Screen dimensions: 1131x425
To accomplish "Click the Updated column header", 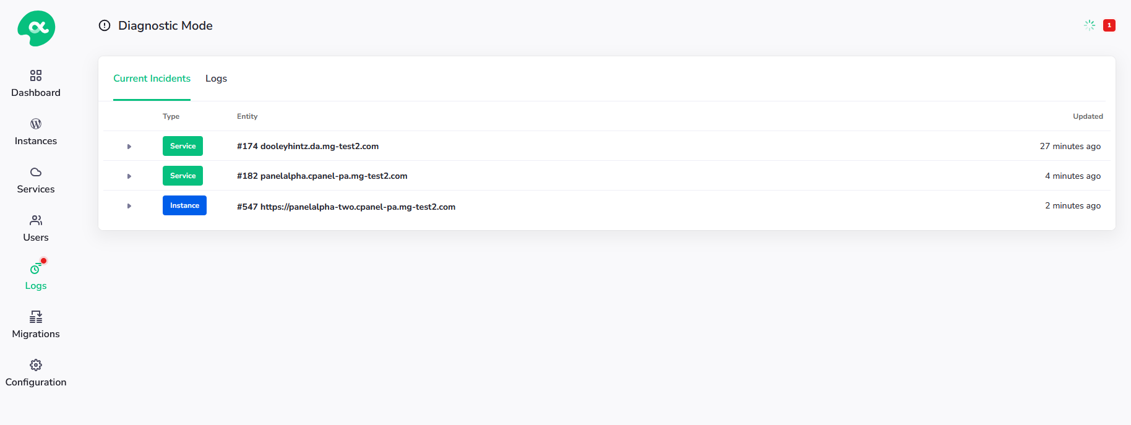I will (x=1088, y=116).
